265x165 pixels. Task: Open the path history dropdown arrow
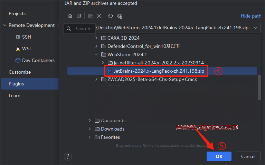click(256, 28)
